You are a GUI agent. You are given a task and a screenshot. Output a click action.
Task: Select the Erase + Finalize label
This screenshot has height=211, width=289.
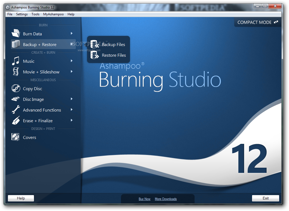click(38, 121)
